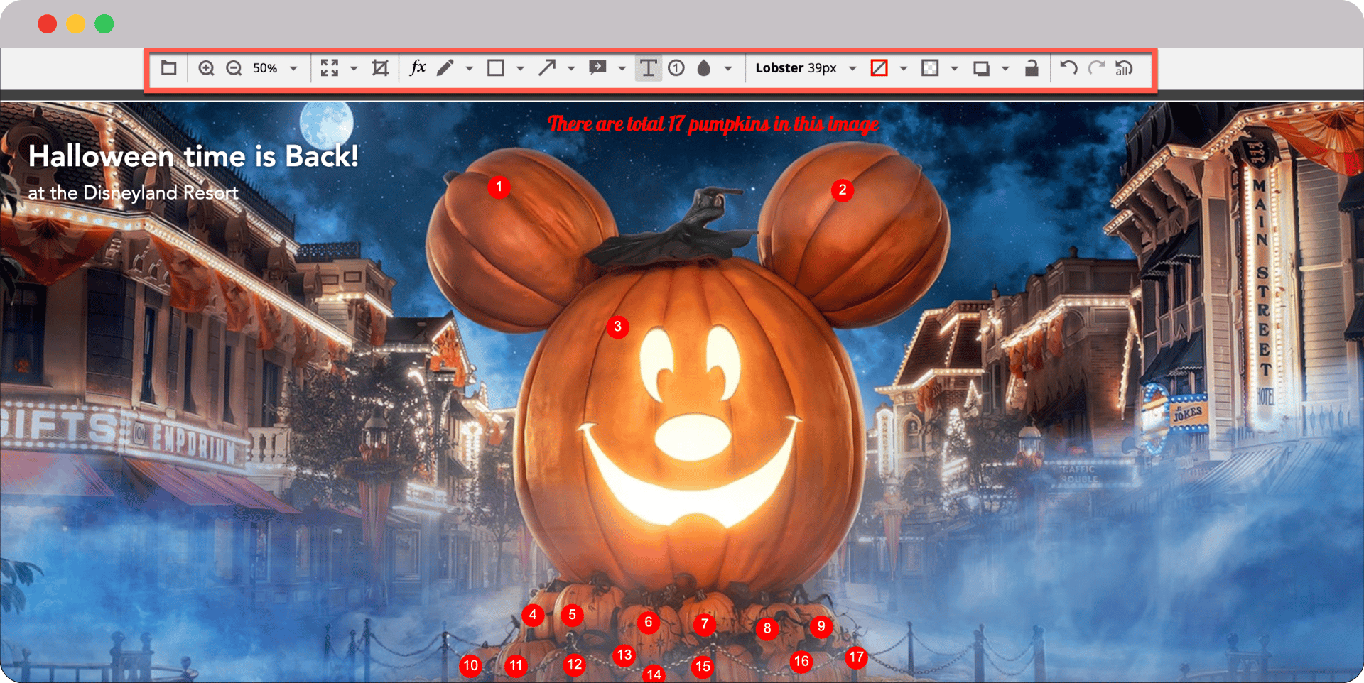Select the crop tool
Viewport: 1364px width, 683px height.
pos(380,68)
